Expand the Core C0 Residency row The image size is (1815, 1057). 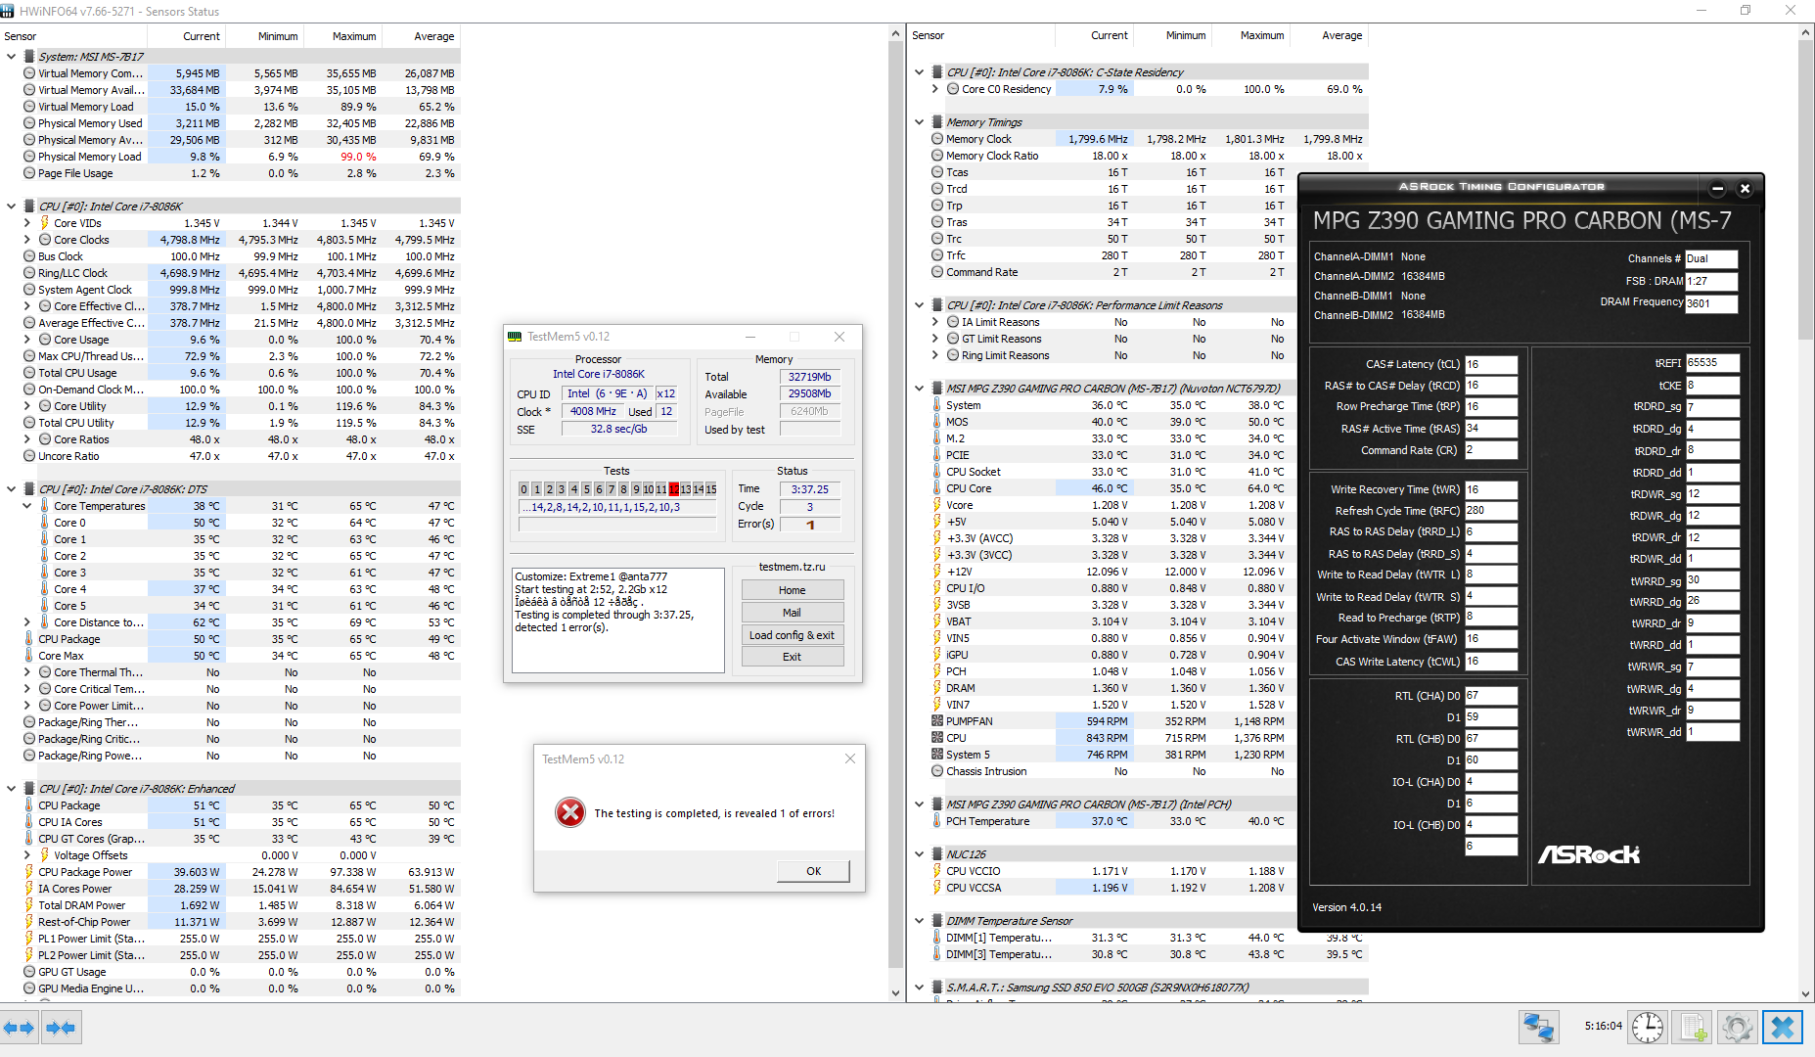tap(935, 89)
